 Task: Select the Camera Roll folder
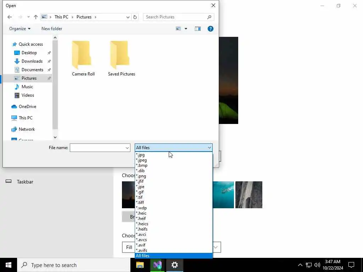point(83,58)
